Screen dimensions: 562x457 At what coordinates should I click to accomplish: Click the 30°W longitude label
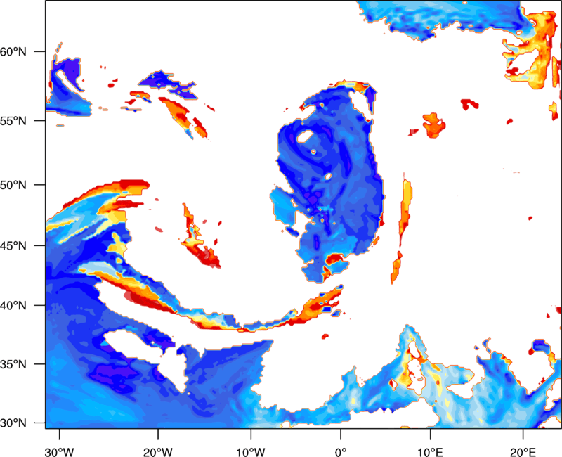click(x=59, y=452)
